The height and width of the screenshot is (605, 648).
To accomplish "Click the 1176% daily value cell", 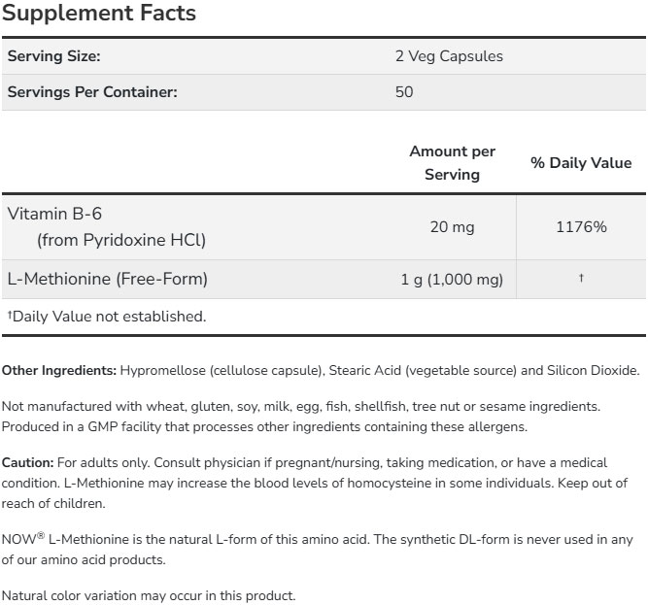I will point(581,227).
